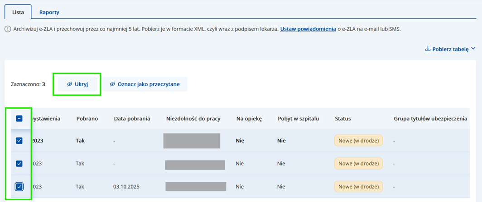Click the info icon before the archive notice
Viewport: 482px width, 202px height.
coord(8,29)
